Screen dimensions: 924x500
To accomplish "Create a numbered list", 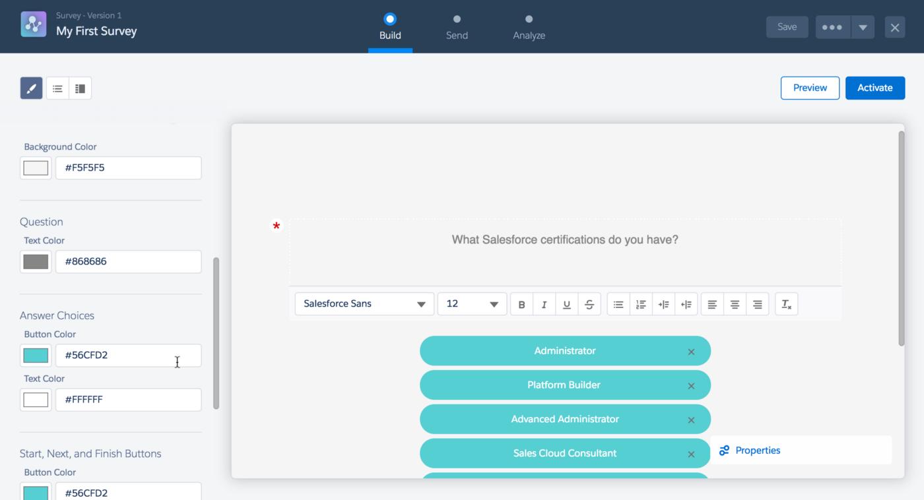I will tap(641, 304).
